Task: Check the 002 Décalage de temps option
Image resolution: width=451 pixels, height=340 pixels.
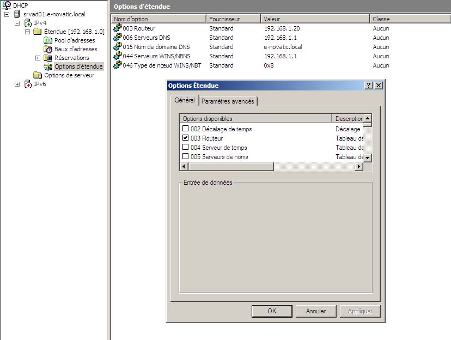Action: (x=186, y=129)
